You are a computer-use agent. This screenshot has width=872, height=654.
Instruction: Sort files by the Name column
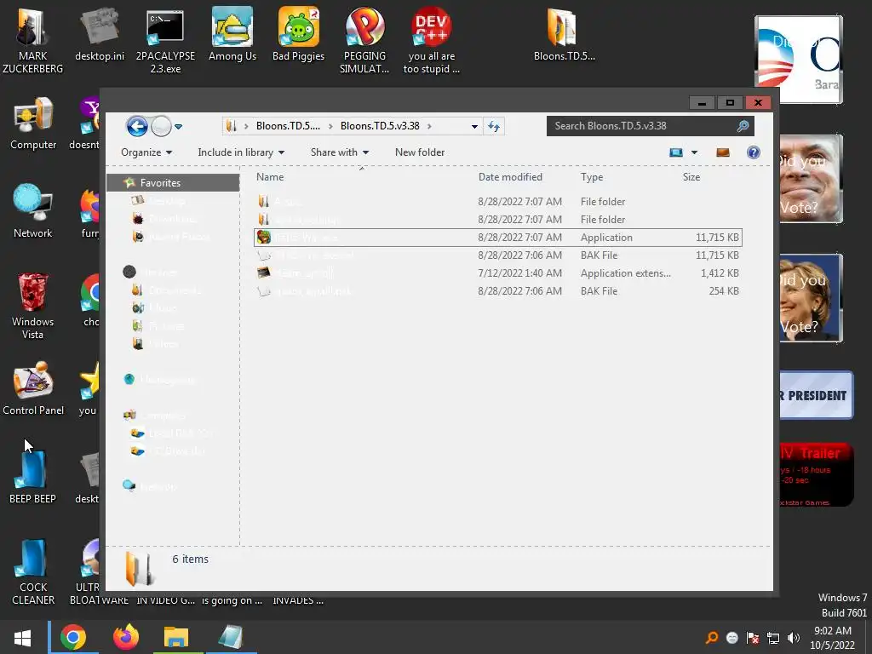click(x=270, y=177)
